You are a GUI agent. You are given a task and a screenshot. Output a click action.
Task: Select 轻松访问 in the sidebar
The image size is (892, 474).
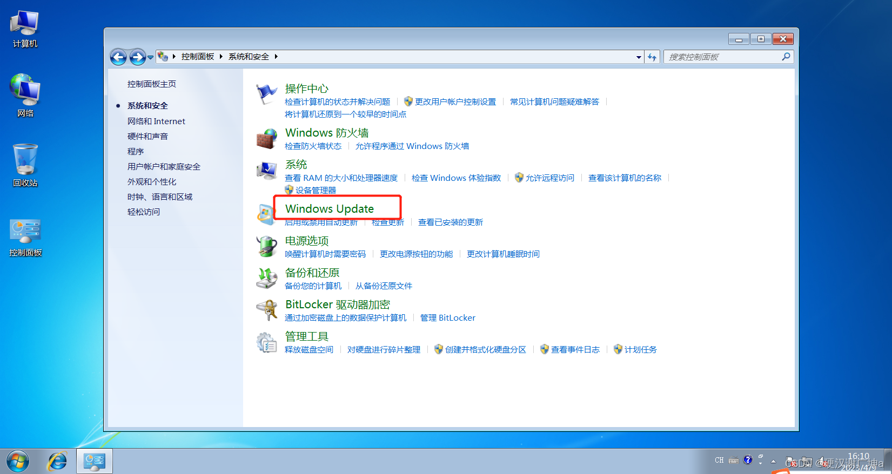click(x=144, y=212)
